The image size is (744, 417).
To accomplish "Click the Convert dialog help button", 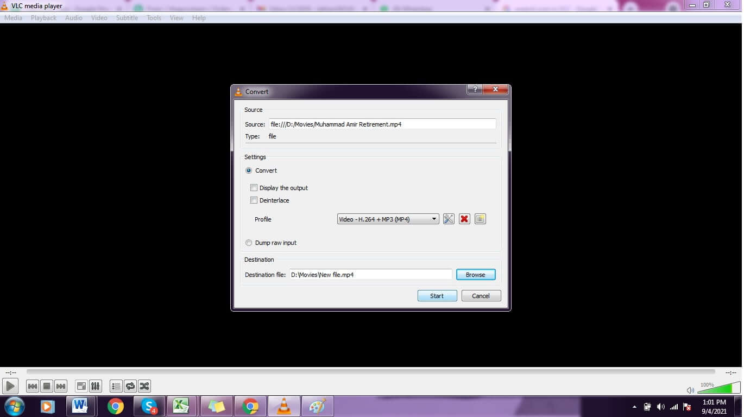I will pos(475,90).
